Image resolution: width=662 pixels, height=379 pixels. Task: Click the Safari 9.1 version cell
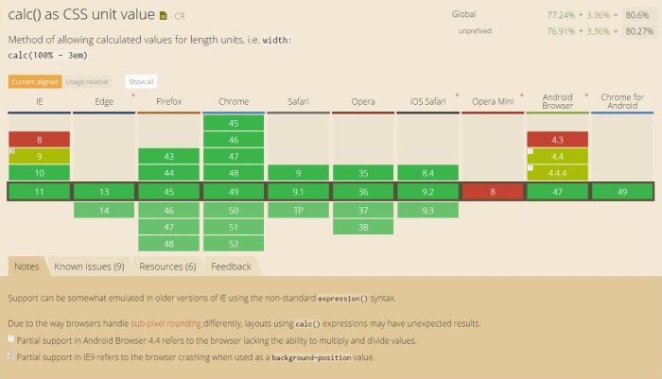(x=299, y=192)
